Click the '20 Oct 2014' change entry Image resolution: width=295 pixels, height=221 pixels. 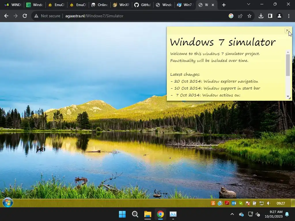tap(214, 81)
